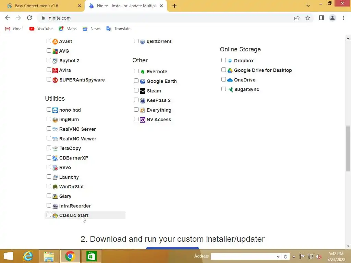Open Windows Store from taskbar

pyautogui.click(x=91, y=256)
